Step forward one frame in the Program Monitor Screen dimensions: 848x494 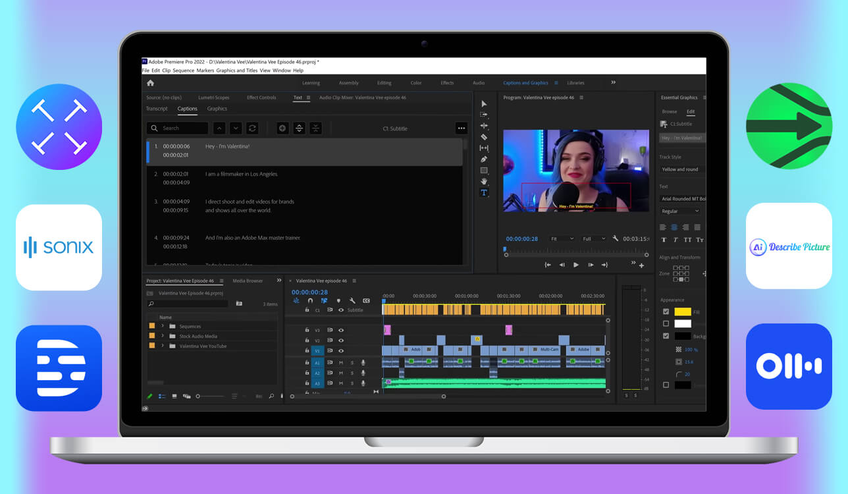tap(591, 265)
